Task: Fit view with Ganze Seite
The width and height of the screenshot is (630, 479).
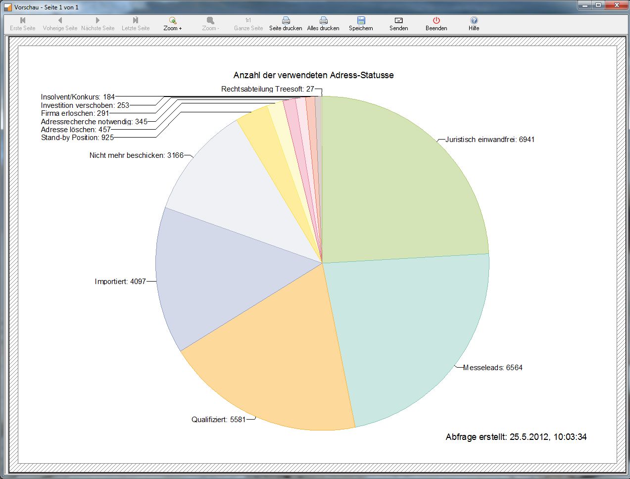Action: point(248,21)
